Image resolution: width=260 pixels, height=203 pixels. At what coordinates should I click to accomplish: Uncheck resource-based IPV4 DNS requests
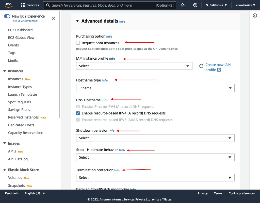[78, 113]
